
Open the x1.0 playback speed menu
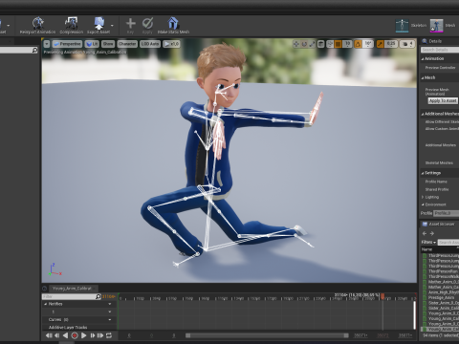pyautogui.click(x=171, y=44)
